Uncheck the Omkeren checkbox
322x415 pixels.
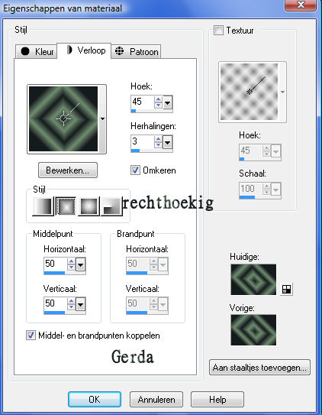pos(135,170)
